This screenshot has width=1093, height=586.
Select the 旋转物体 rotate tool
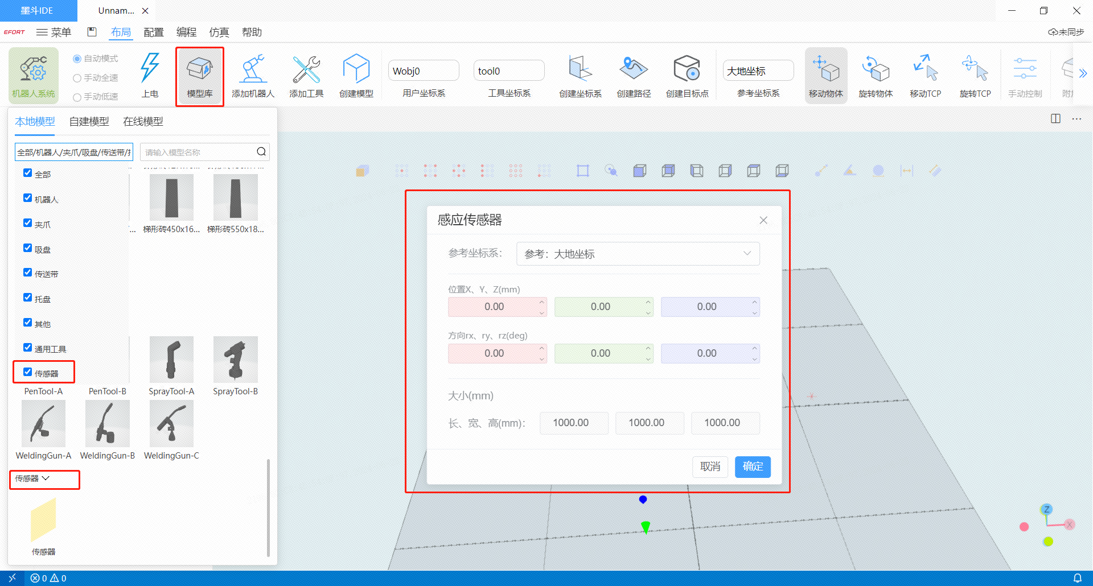click(x=876, y=76)
